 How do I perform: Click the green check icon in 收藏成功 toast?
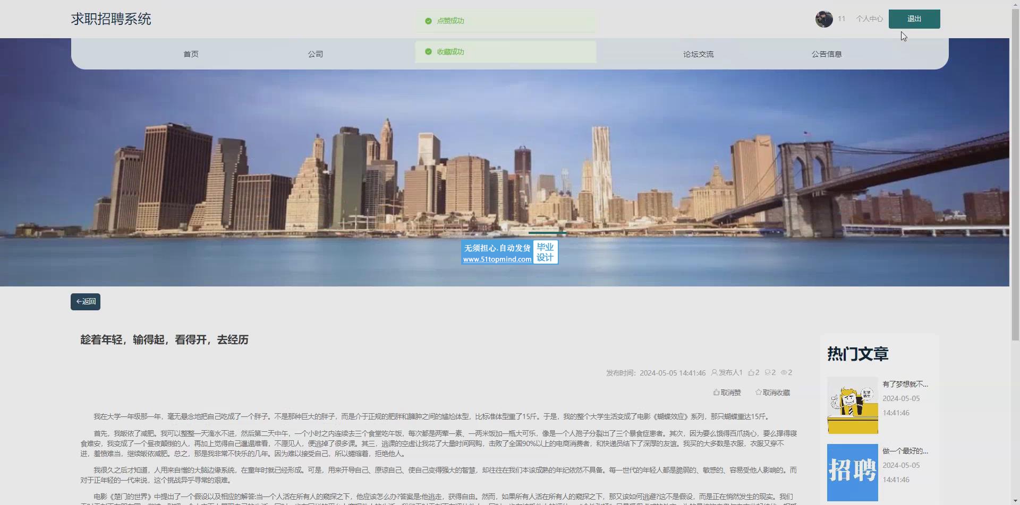(428, 51)
